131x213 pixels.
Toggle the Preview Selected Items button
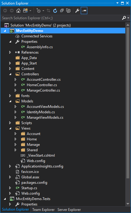point(84,11)
